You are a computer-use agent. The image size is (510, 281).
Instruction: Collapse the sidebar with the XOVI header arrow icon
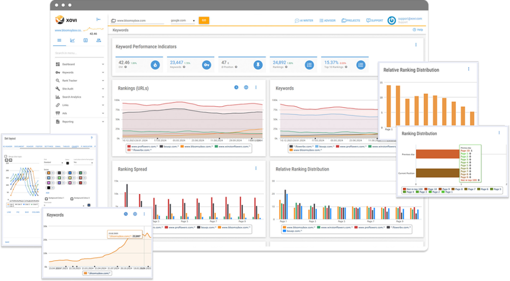point(99,19)
